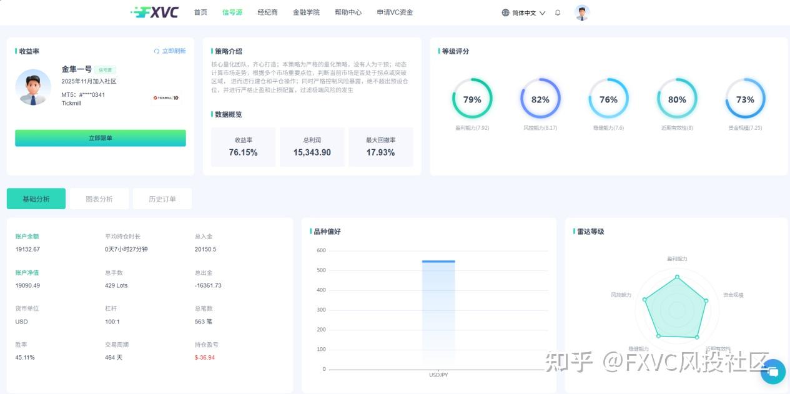The image size is (790, 394).
Task: Click the 76% 稳健能力 ring
Action: (x=608, y=99)
